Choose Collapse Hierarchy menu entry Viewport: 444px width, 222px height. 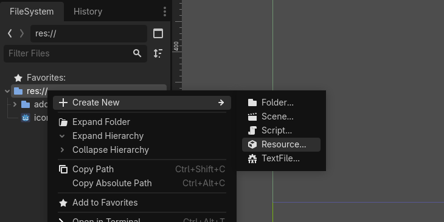pyautogui.click(x=142, y=150)
